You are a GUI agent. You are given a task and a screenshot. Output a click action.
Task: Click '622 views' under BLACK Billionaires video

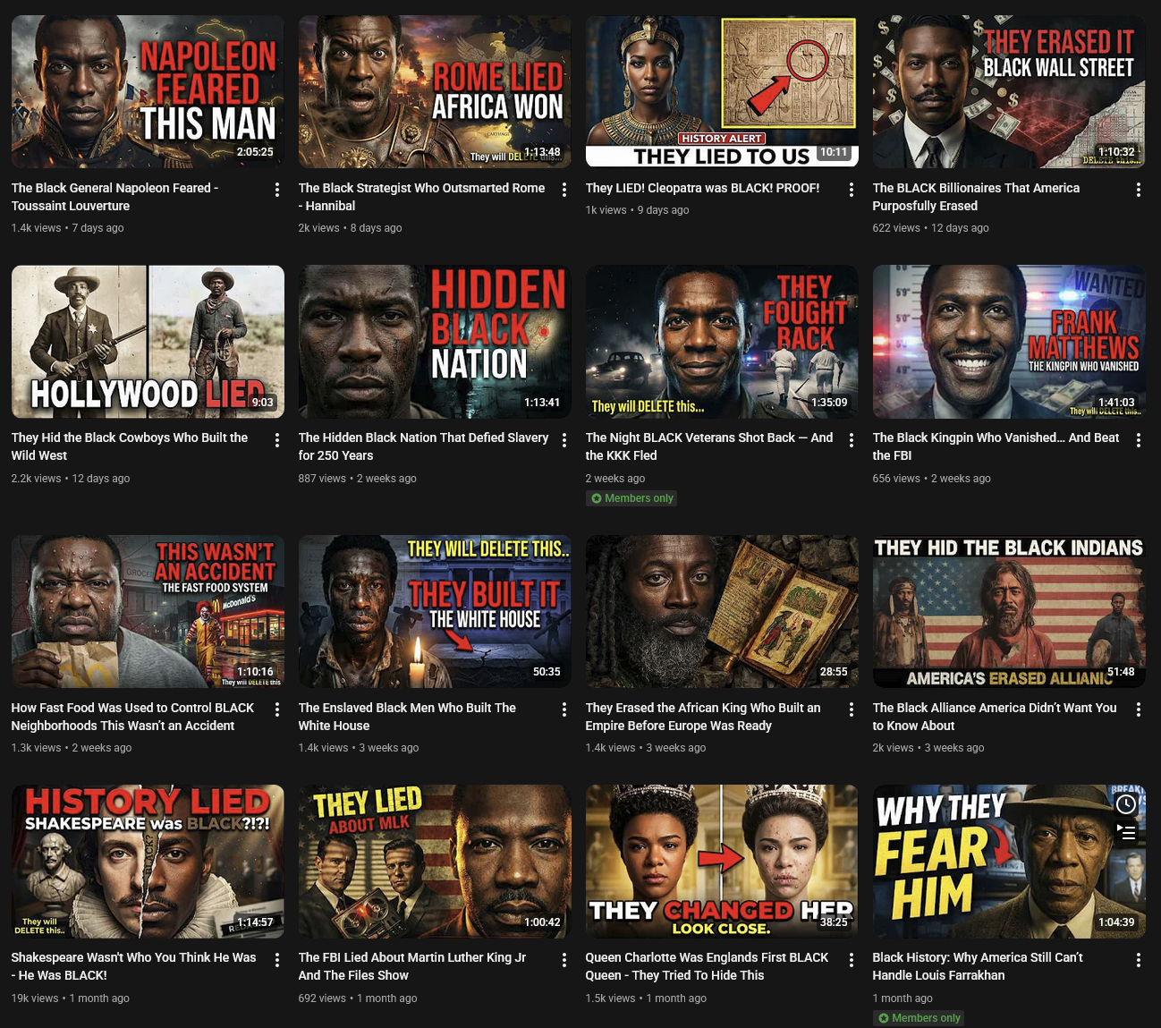(x=896, y=228)
